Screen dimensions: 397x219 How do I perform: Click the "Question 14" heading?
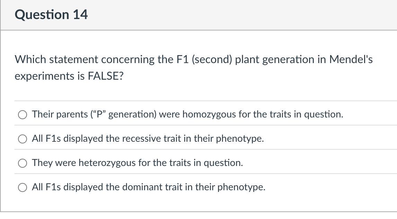(51, 15)
